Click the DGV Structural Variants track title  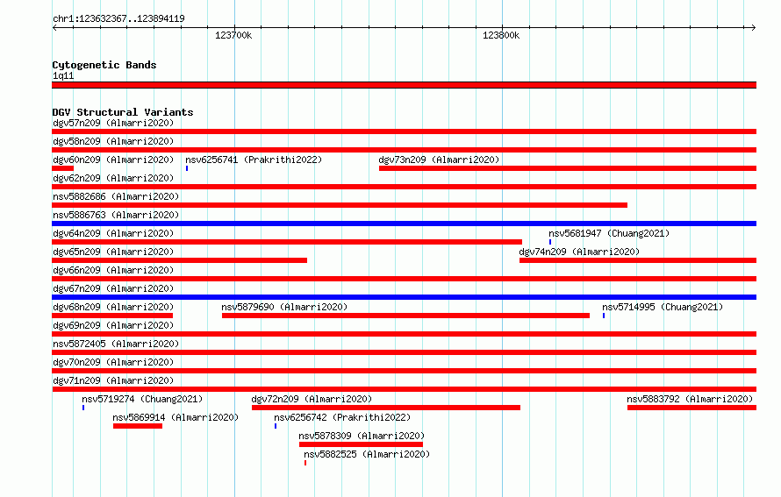123,112
